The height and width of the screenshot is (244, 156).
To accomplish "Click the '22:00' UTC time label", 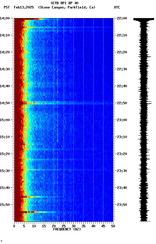I will tap(122, 18).
